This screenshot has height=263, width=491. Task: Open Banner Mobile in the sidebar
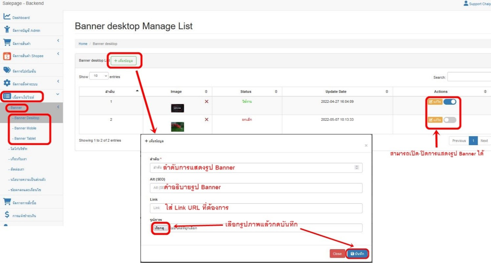[25, 128]
